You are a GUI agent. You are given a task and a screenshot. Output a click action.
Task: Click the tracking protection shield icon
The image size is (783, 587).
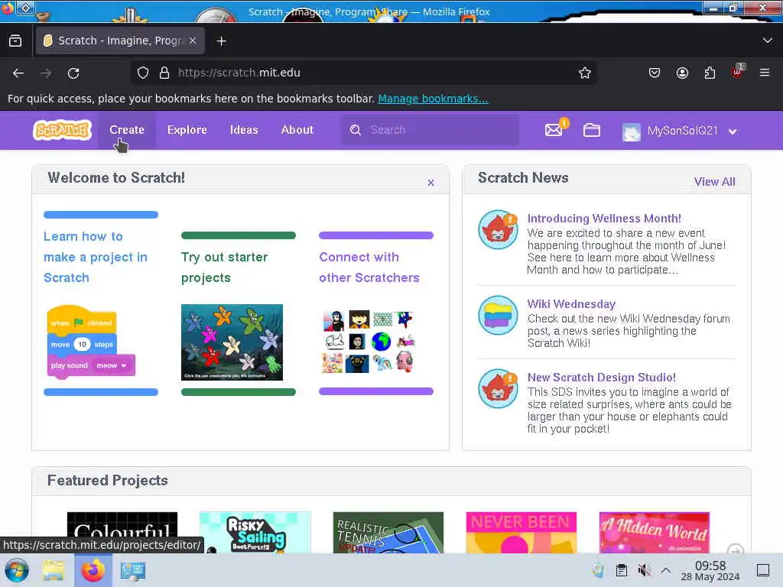click(143, 73)
